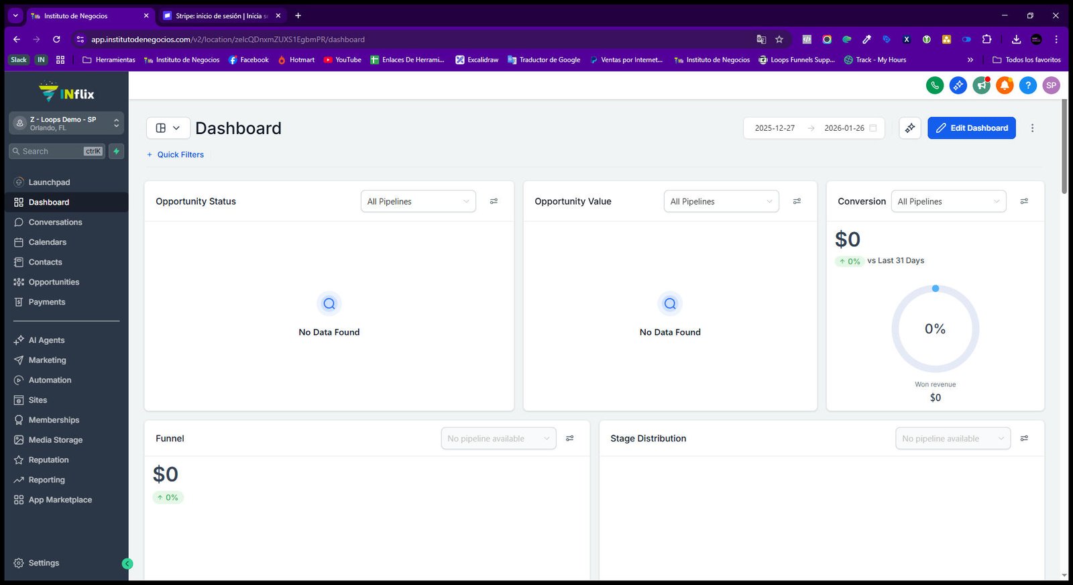Click the sidebar Search field

click(57, 152)
